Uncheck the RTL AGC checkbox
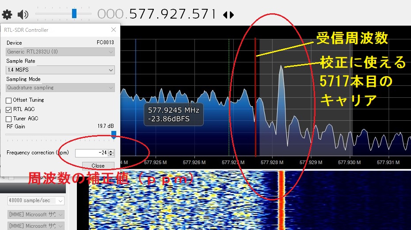411x230 pixels. (x=9, y=109)
